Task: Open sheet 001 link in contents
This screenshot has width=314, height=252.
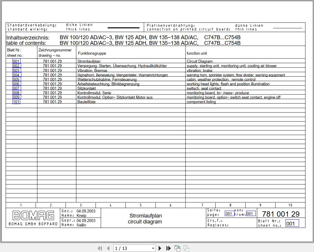Action: pyautogui.click(x=16, y=62)
